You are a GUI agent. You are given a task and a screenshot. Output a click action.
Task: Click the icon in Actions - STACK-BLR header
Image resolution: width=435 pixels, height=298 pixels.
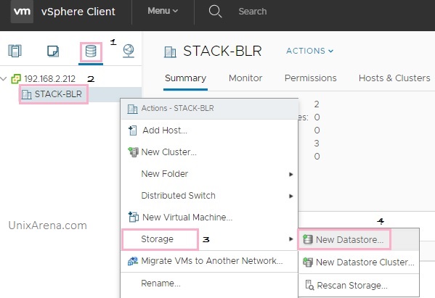tap(132, 109)
